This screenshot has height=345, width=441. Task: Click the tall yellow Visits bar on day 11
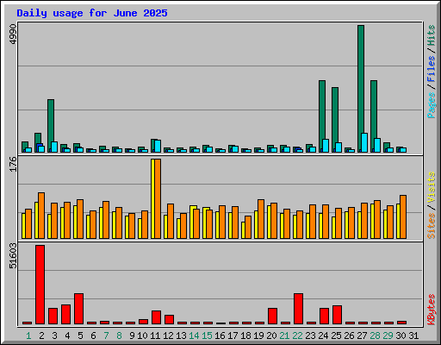tap(152, 198)
